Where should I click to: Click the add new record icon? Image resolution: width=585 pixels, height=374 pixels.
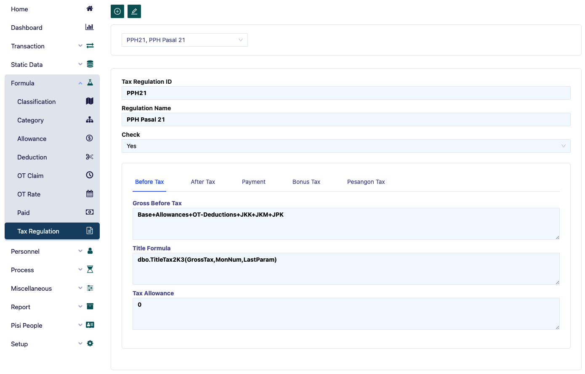(117, 11)
